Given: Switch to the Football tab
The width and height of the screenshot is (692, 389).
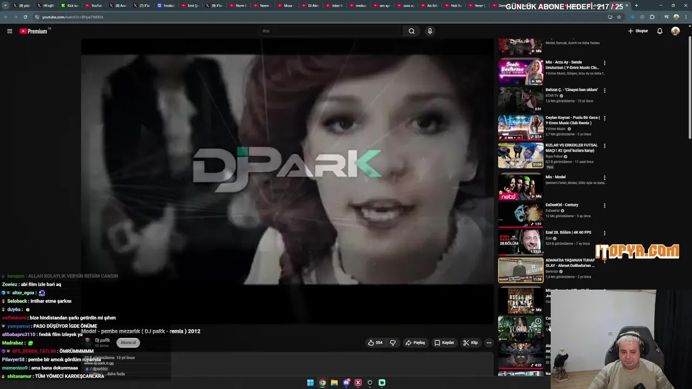Looking at the screenshot, I should coord(166,5).
